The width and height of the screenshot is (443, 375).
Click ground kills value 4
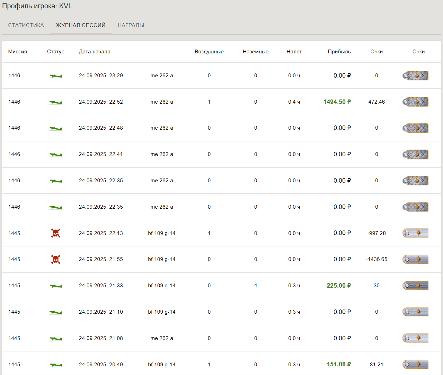(x=256, y=286)
